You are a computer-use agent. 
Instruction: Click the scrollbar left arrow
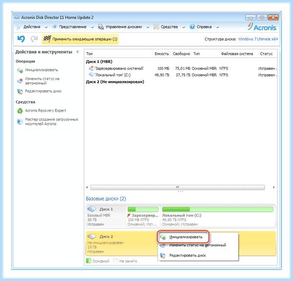pos(87,187)
